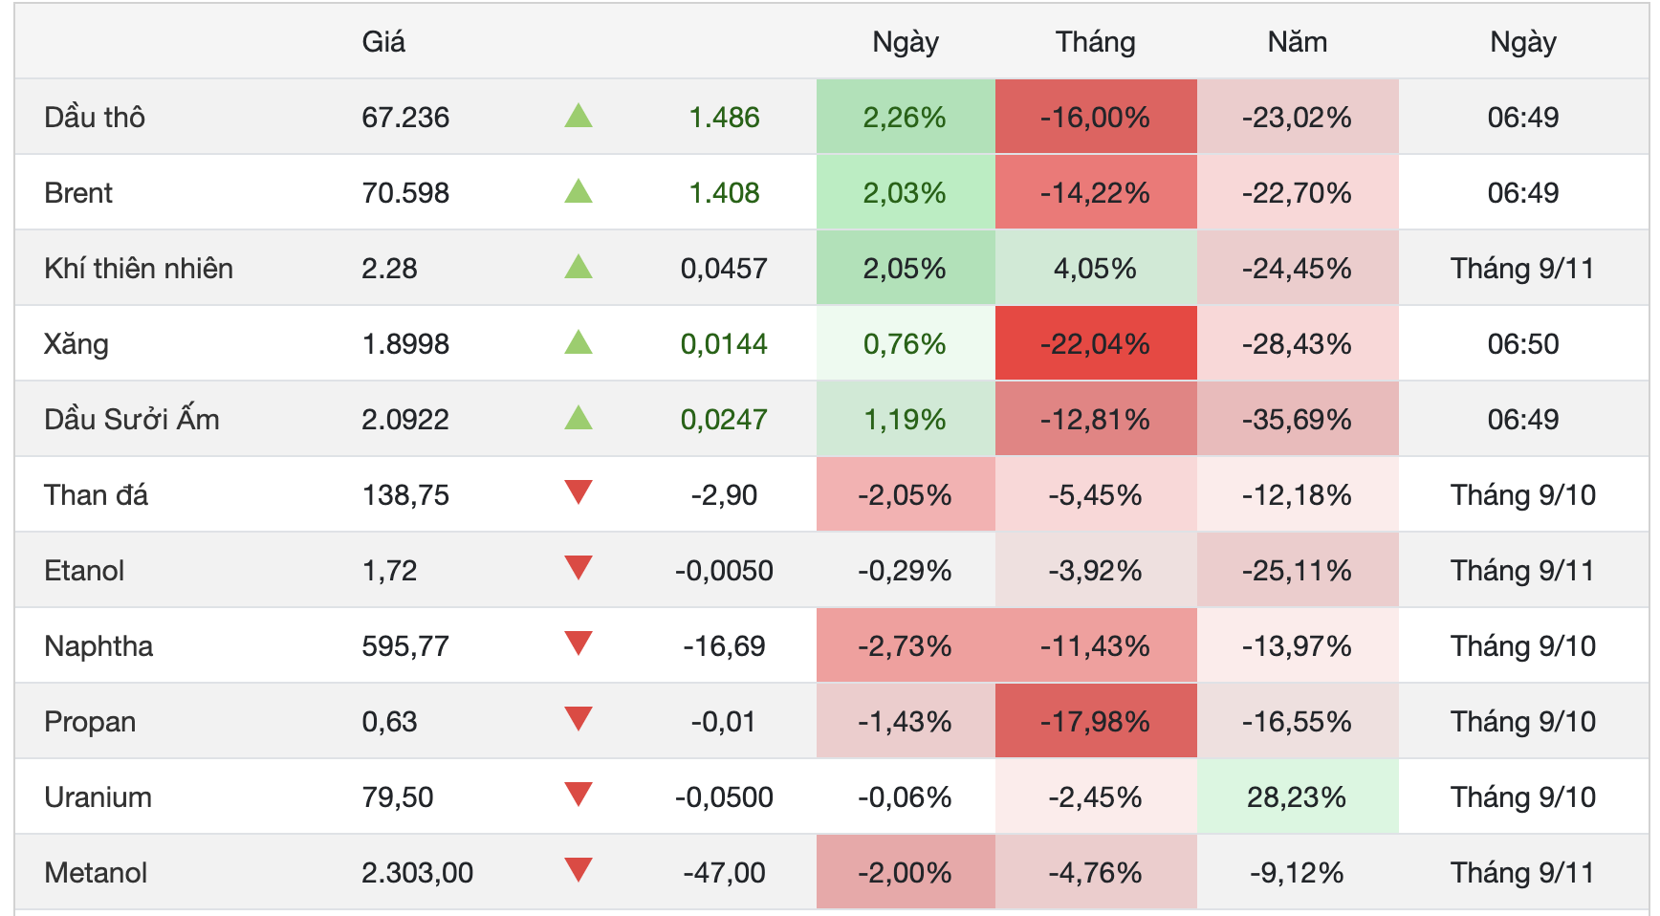Click the red arrow in Metanol row
The width and height of the screenshot is (1660, 916).
pos(579,870)
